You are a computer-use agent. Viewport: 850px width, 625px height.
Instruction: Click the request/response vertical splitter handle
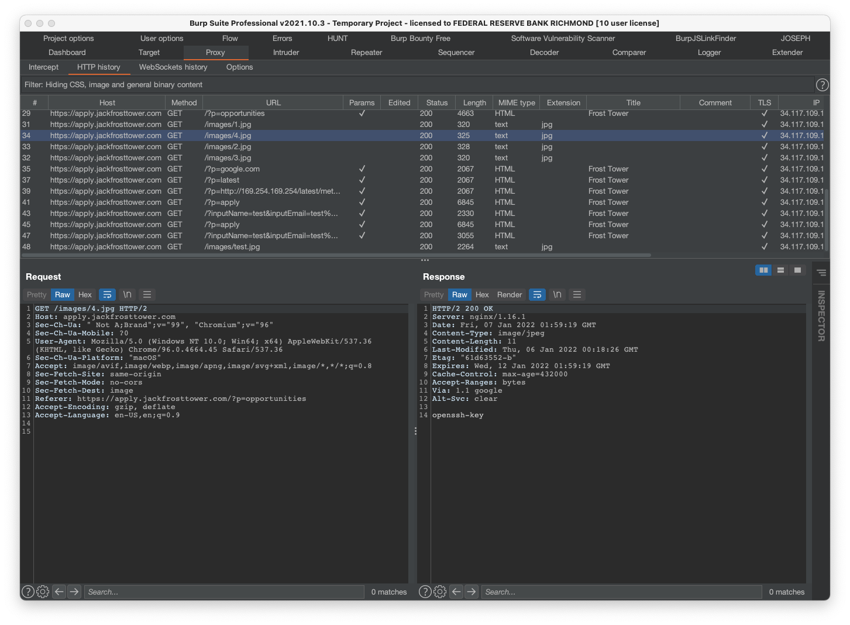415,431
